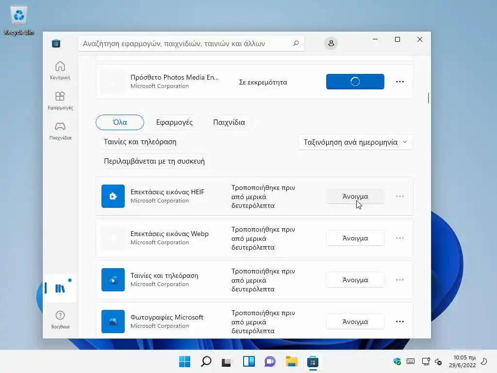The width and height of the screenshot is (497, 373).
Task: Click the Επεκτάσεις εικόνας HEIF app icon
Action: coord(113,196)
